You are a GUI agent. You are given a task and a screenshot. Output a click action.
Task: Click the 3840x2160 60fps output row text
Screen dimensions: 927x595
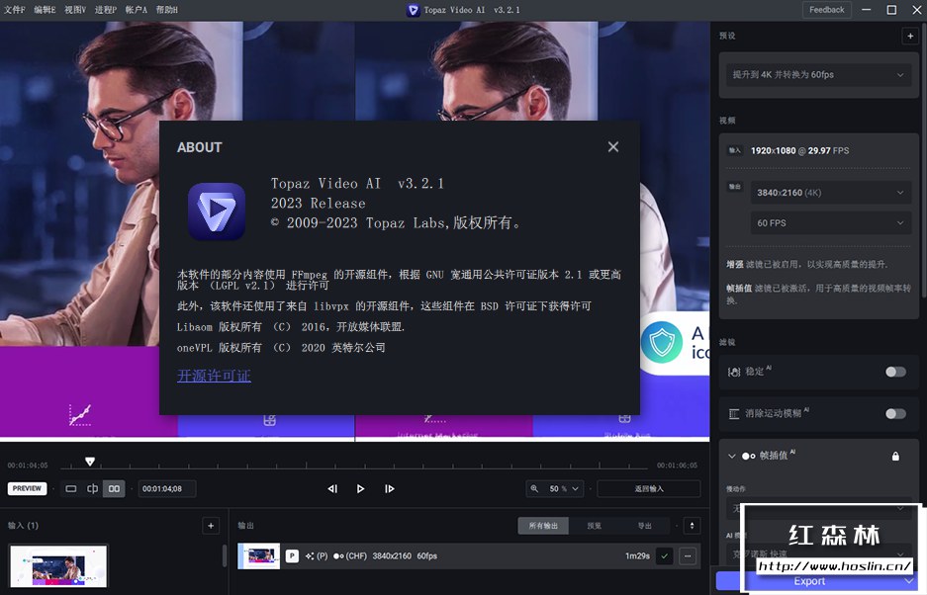click(x=405, y=556)
